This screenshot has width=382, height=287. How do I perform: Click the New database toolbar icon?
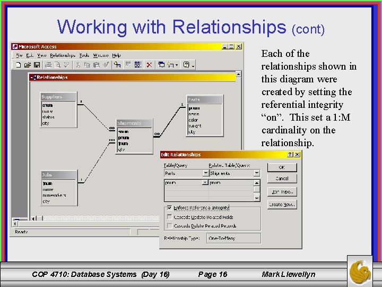point(18,65)
